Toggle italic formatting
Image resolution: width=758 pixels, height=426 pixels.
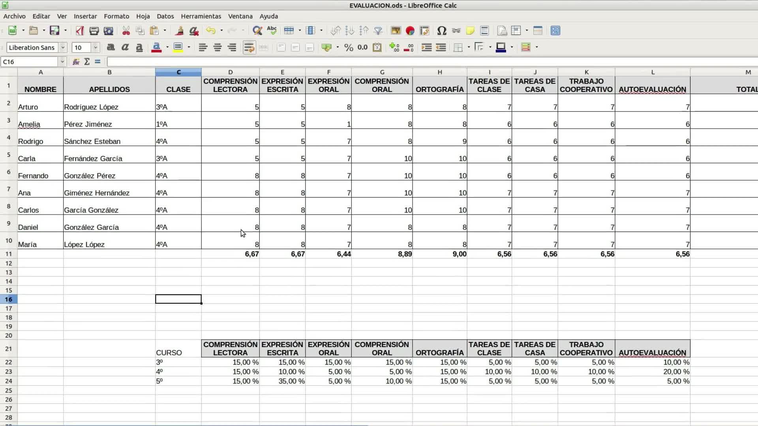click(125, 48)
